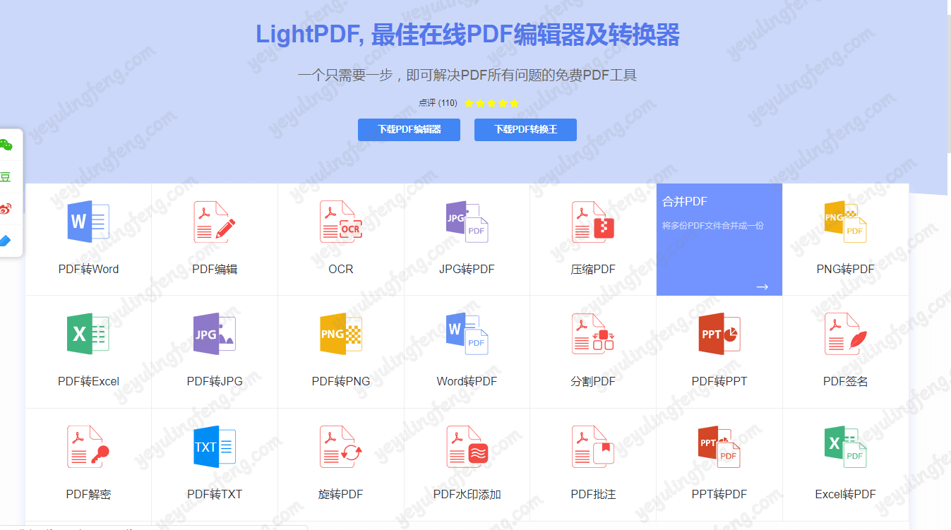Click the 点评 (110) rating text
Screen dimensions: 951x530
(438, 103)
